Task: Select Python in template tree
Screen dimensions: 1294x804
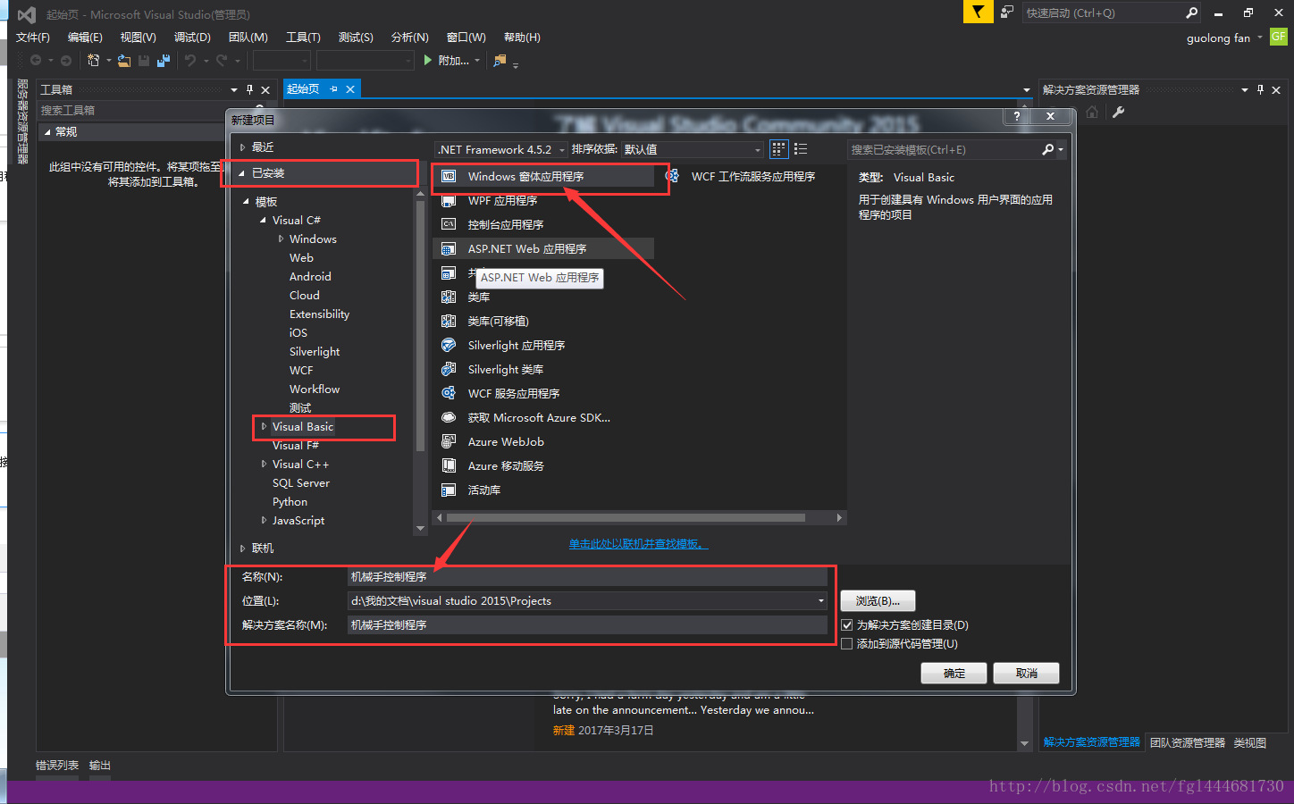Action: pos(290,502)
